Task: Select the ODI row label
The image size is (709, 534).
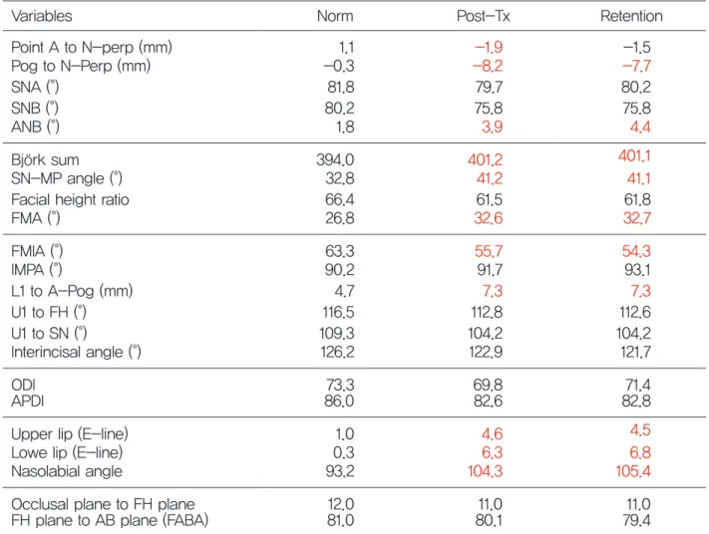Action: (x=24, y=385)
